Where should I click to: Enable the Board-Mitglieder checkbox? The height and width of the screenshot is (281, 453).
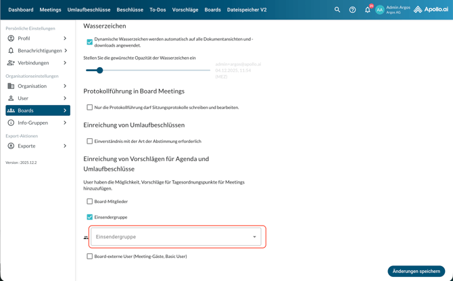tap(90, 201)
